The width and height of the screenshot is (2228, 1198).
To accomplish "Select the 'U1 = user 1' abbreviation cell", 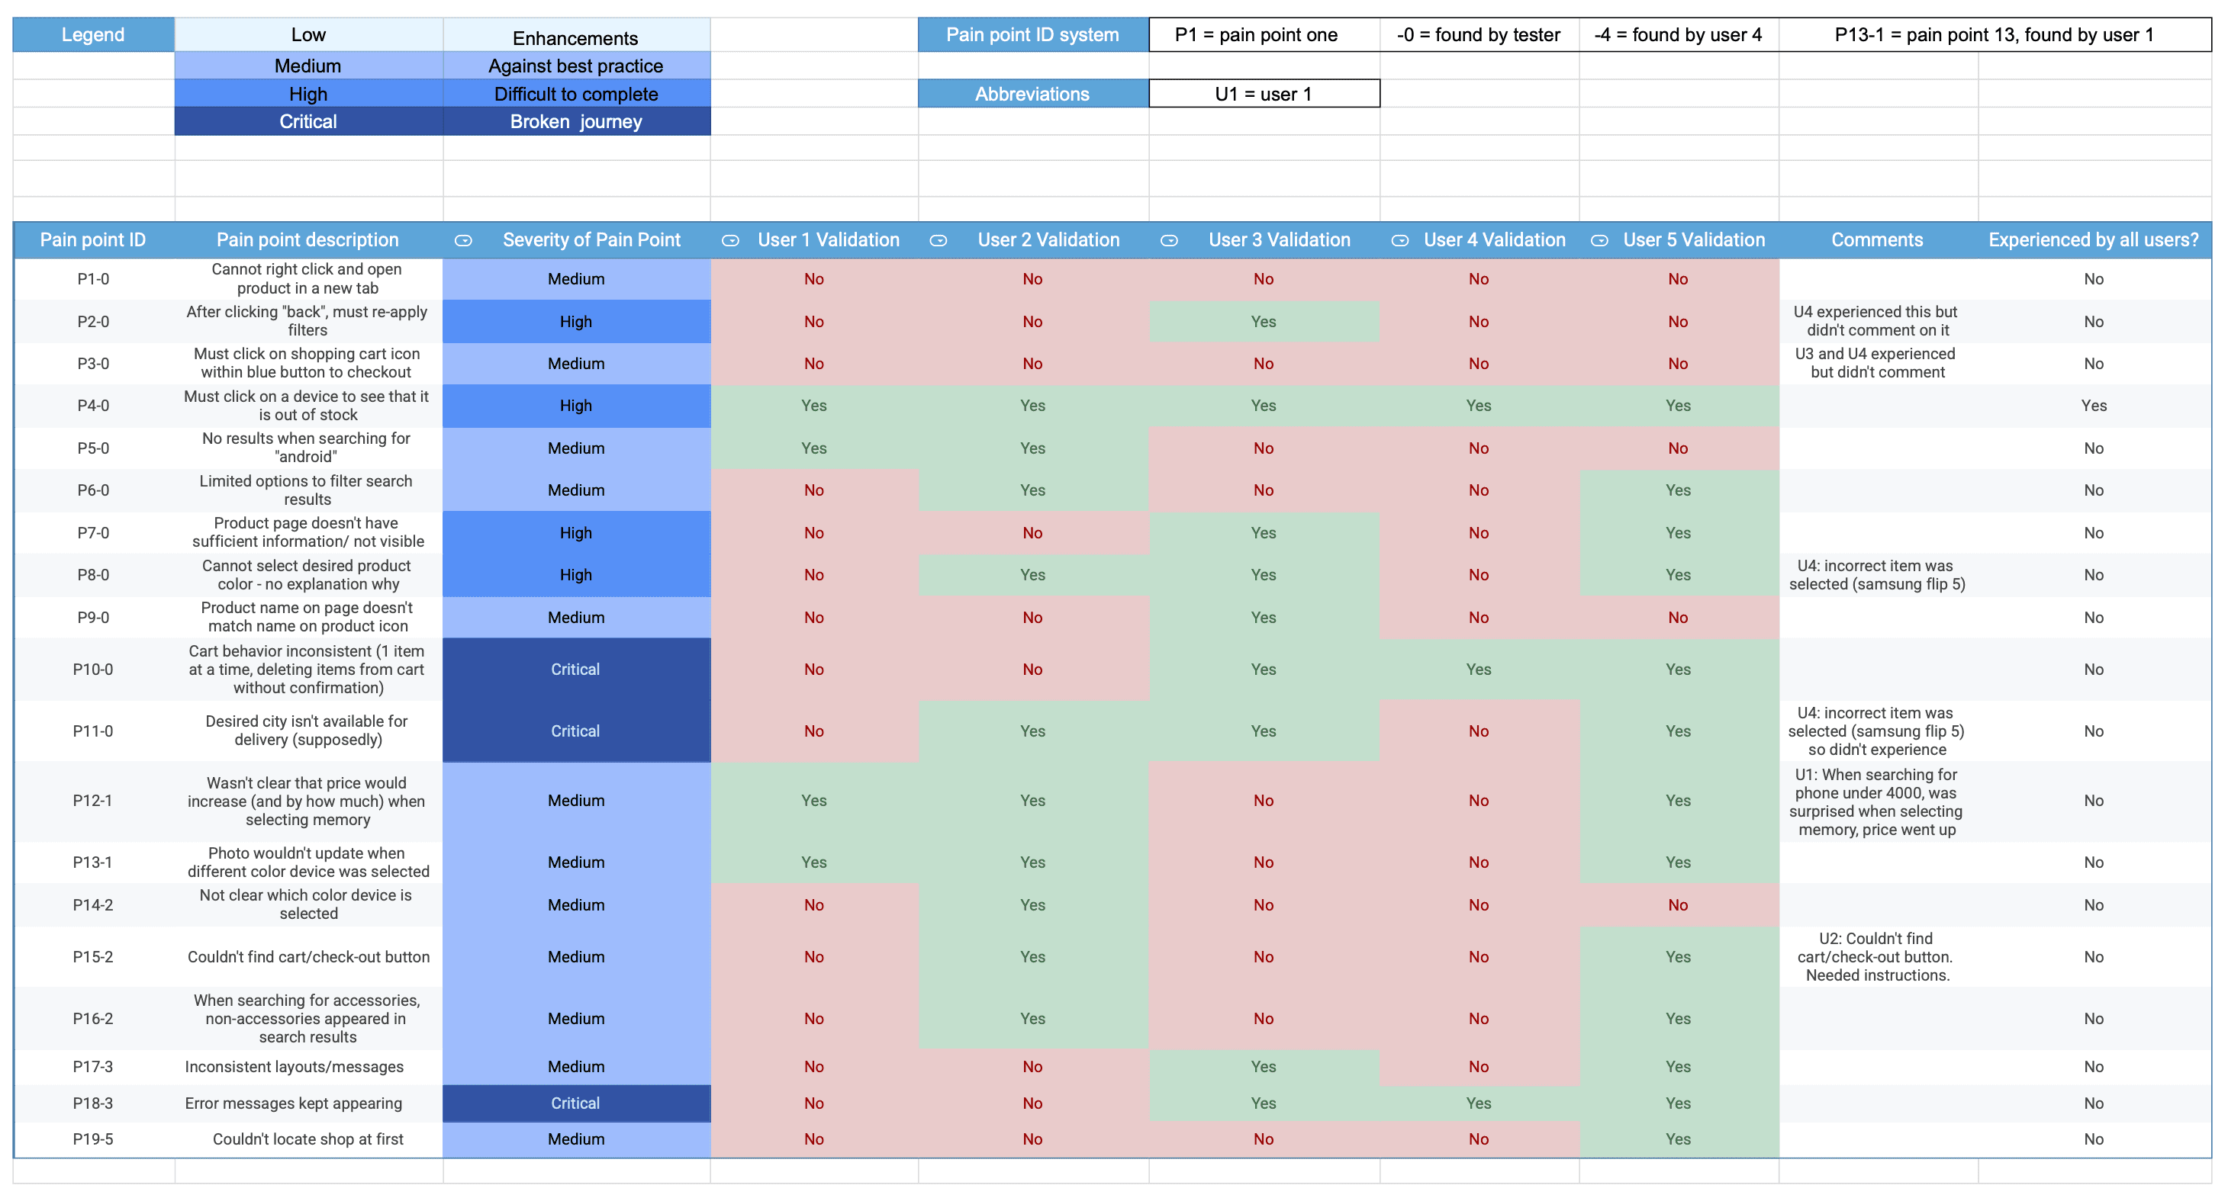I will 1264,93.
